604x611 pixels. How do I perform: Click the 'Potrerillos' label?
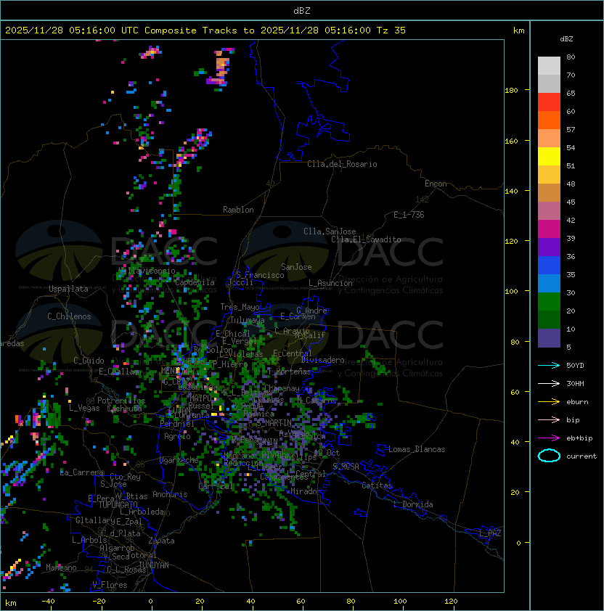coord(121,401)
